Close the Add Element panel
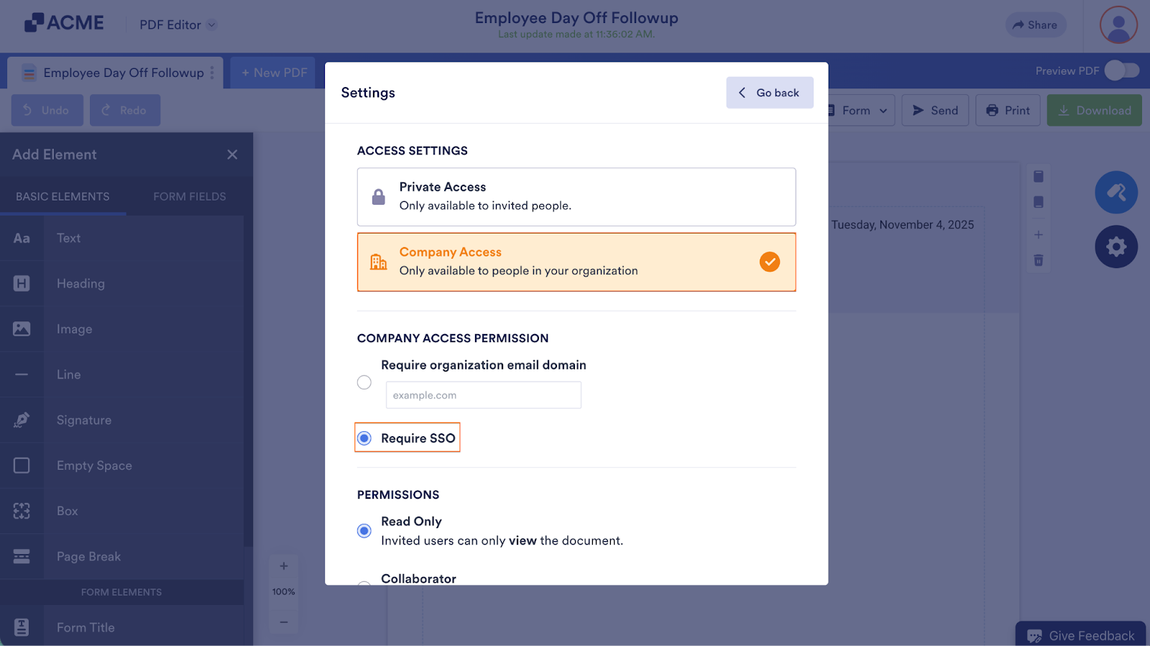 click(x=232, y=154)
